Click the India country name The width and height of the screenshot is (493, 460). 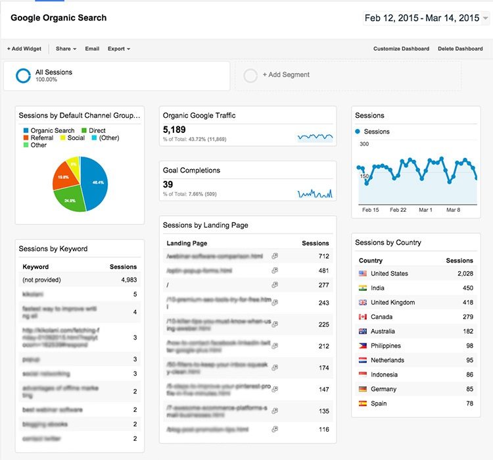[x=377, y=288]
